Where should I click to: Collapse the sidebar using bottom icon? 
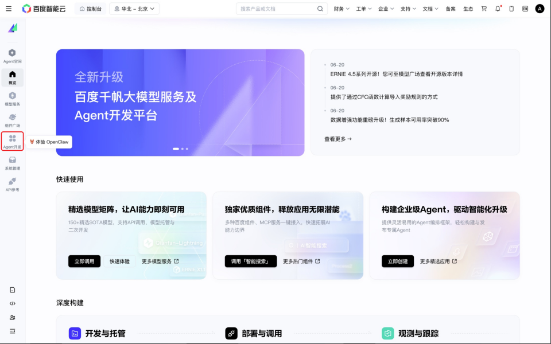(13, 331)
